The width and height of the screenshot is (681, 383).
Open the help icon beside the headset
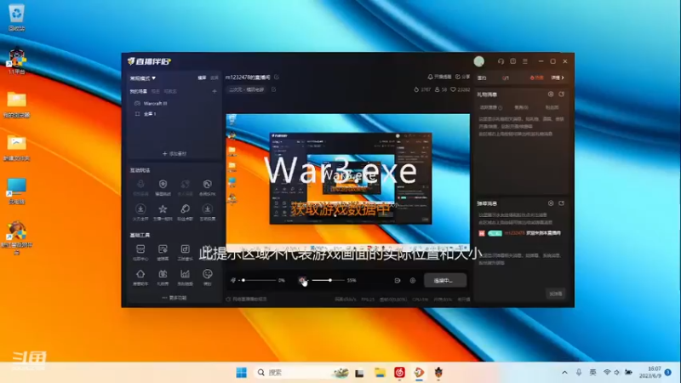point(513,61)
